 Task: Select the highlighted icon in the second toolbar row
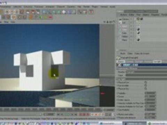pos(14,17)
